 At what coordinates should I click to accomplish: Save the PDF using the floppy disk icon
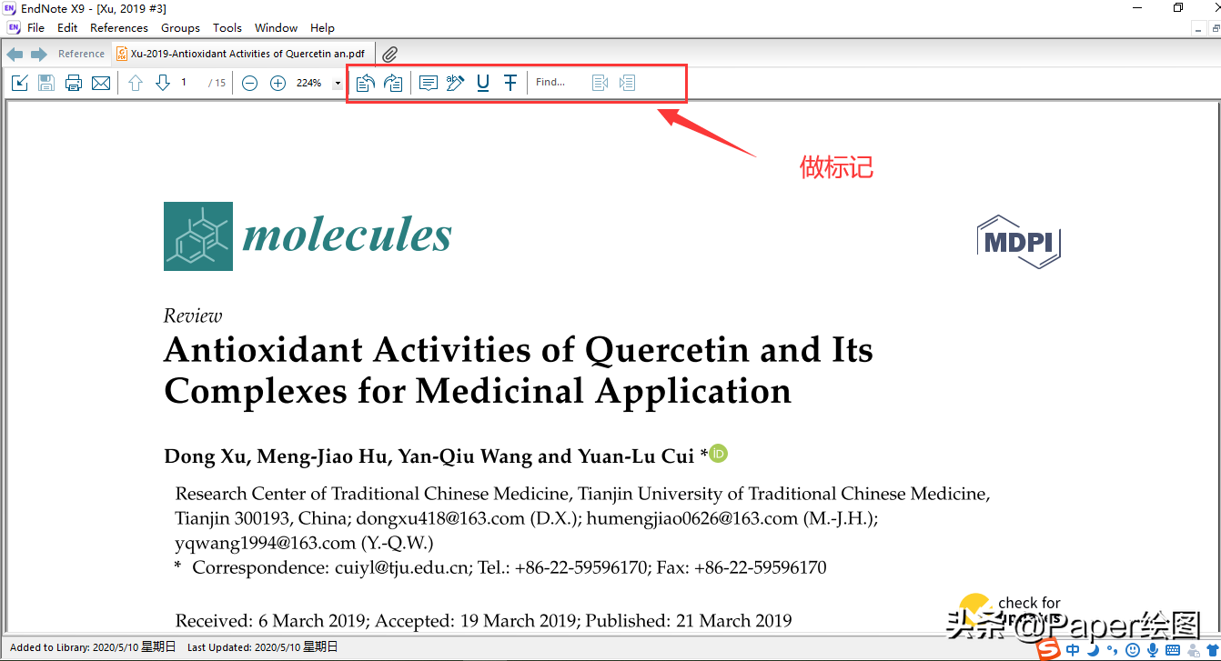tap(46, 83)
